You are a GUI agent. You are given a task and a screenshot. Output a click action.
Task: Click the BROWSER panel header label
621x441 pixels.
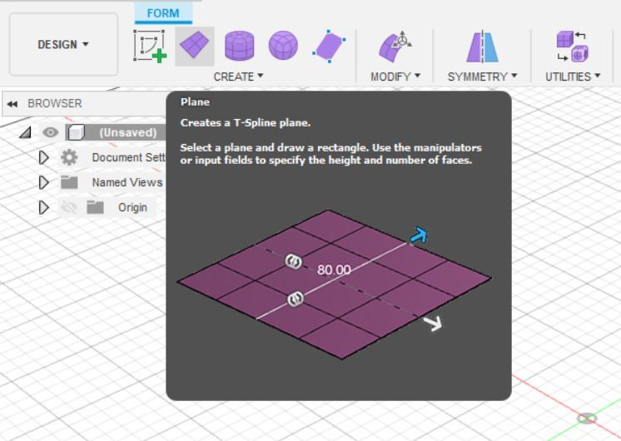point(55,103)
